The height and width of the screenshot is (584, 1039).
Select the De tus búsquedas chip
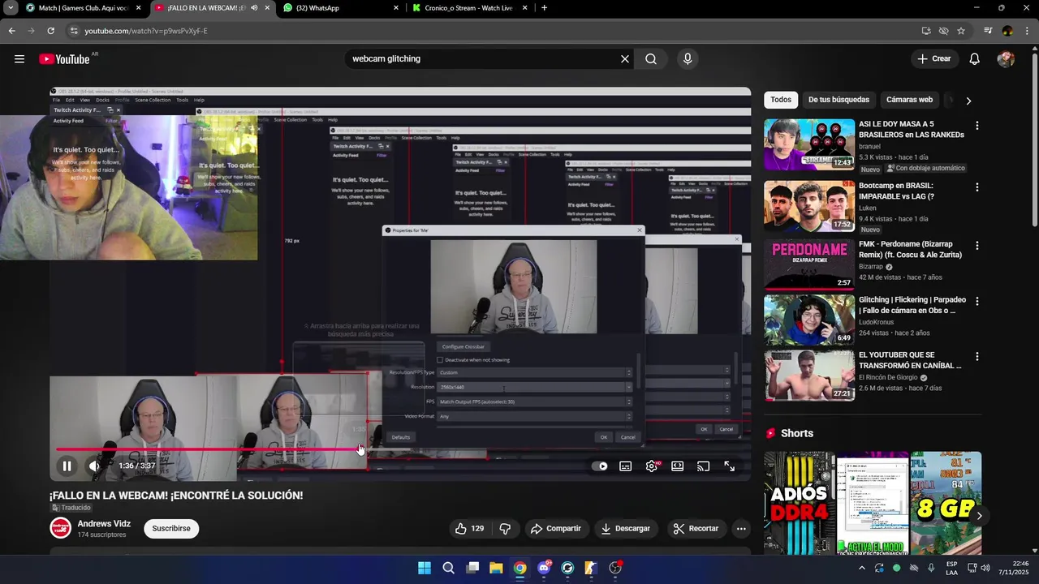click(x=839, y=100)
